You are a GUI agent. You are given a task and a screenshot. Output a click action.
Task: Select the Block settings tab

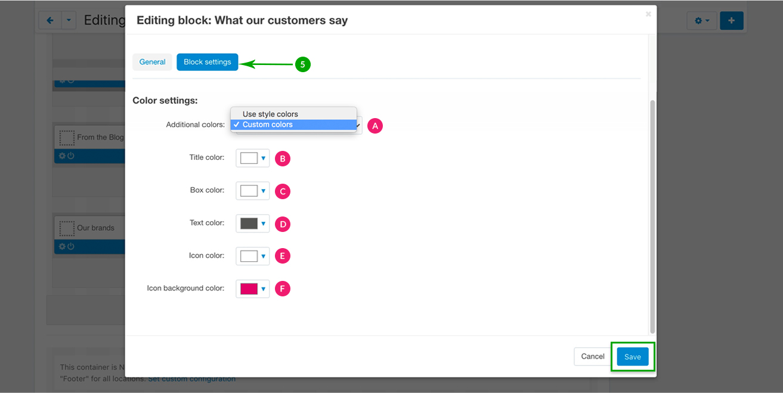(x=207, y=62)
